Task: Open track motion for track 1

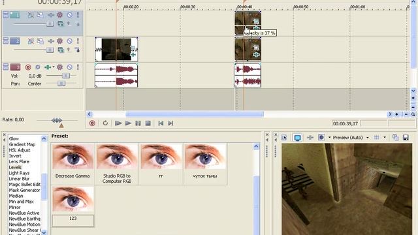Action: [40, 15]
